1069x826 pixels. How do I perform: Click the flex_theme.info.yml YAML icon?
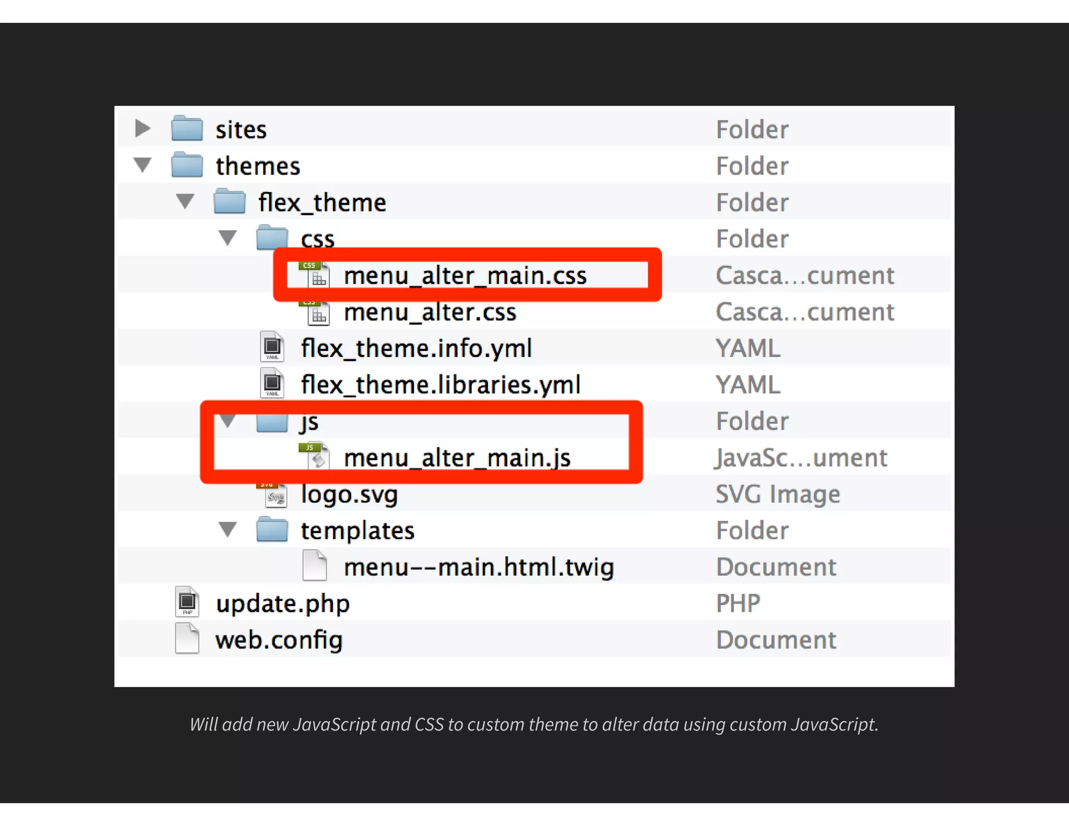(x=272, y=347)
